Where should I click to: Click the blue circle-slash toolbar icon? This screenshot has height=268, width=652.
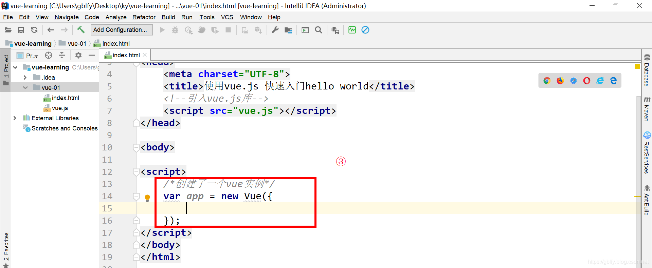[x=365, y=30]
